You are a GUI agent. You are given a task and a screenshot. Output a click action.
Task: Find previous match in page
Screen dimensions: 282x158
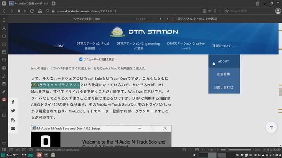(x=156, y=19)
